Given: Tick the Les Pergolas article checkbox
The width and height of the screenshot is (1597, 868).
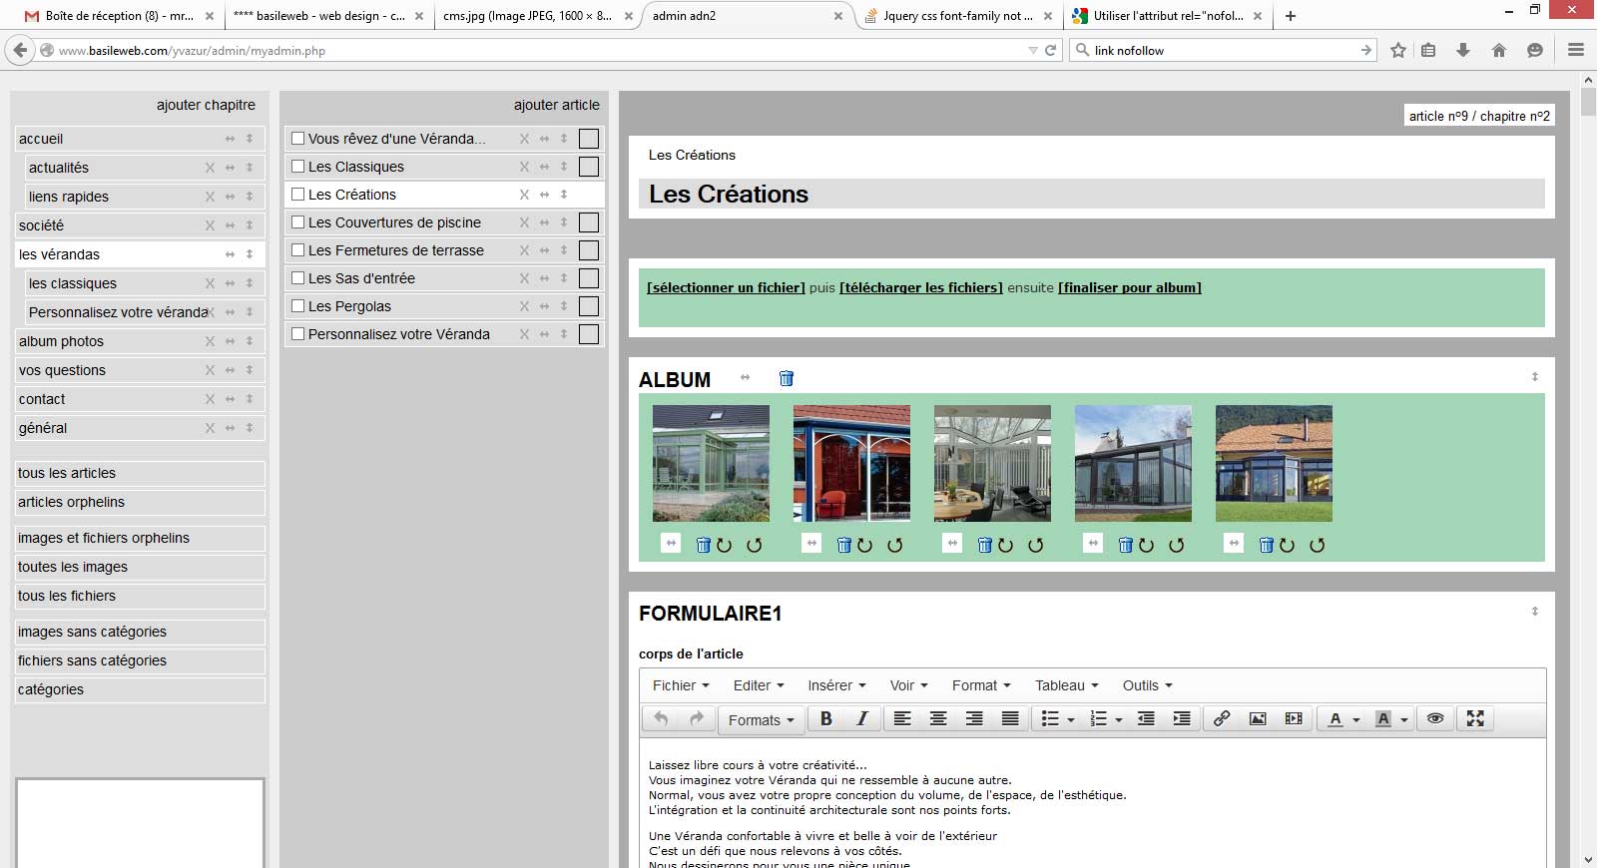Looking at the screenshot, I should (x=297, y=306).
